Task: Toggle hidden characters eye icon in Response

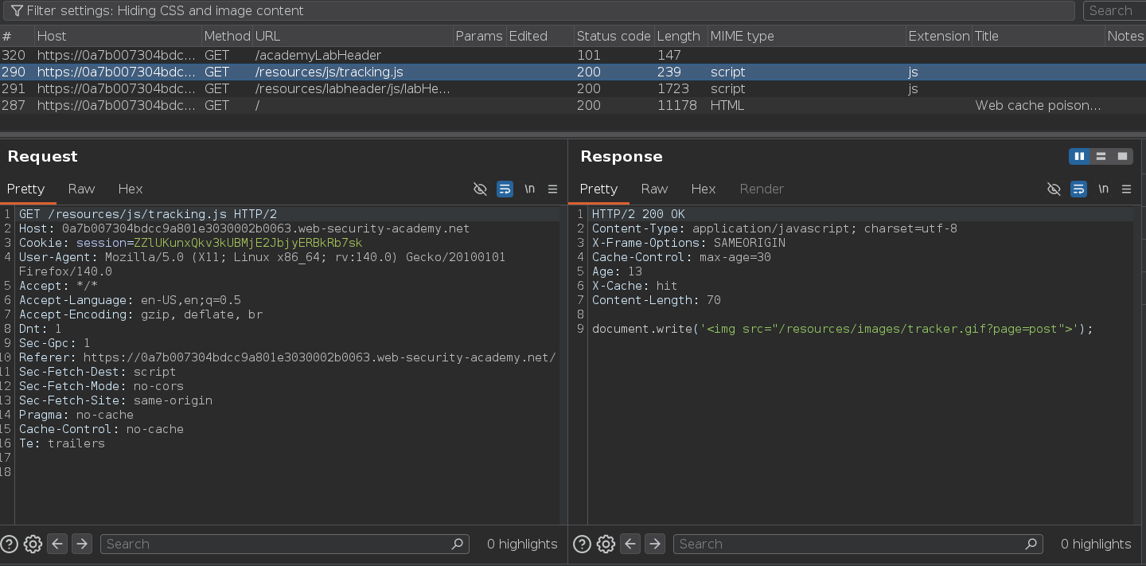Action: coord(1054,189)
